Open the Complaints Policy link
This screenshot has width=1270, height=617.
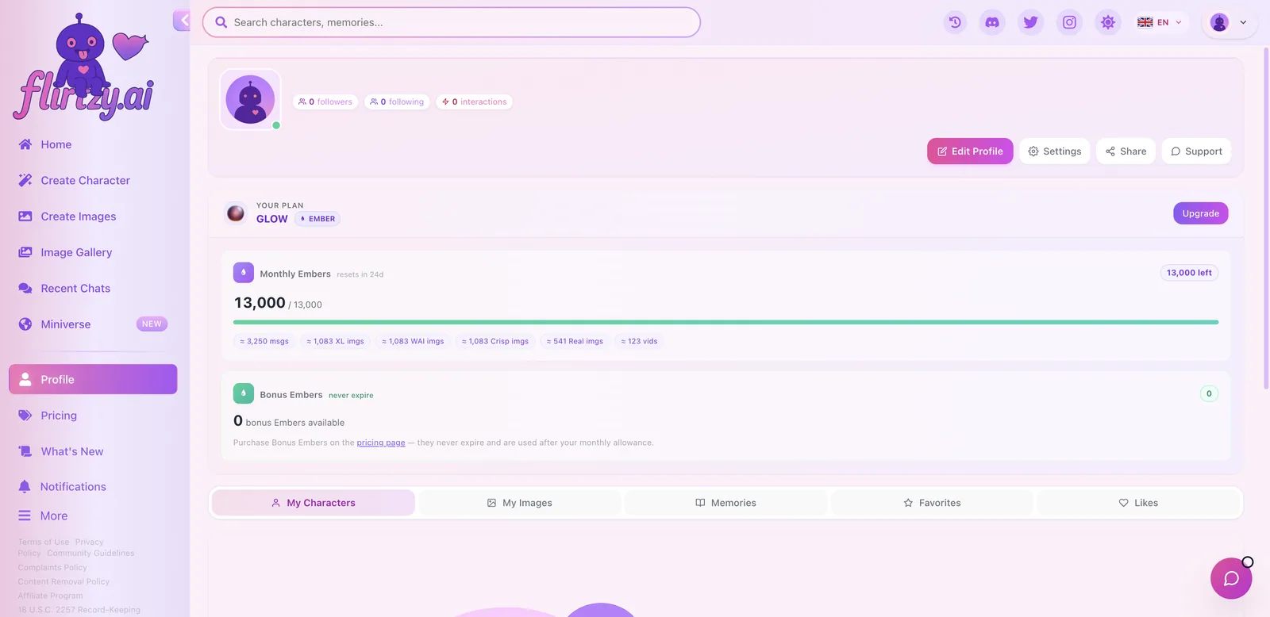pyautogui.click(x=52, y=568)
